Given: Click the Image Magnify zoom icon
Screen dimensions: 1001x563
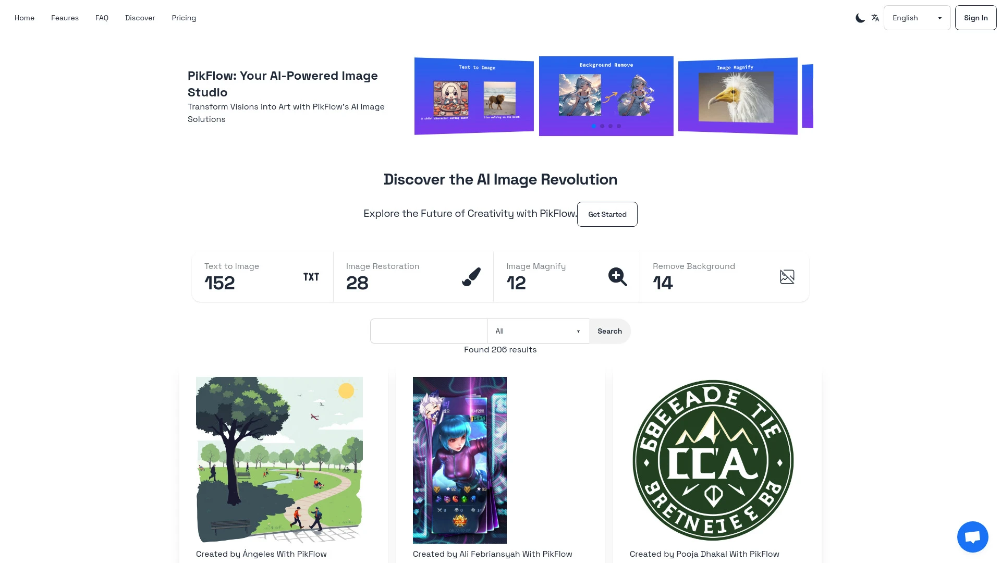Looking at the screenshot, I should (617, 276).
